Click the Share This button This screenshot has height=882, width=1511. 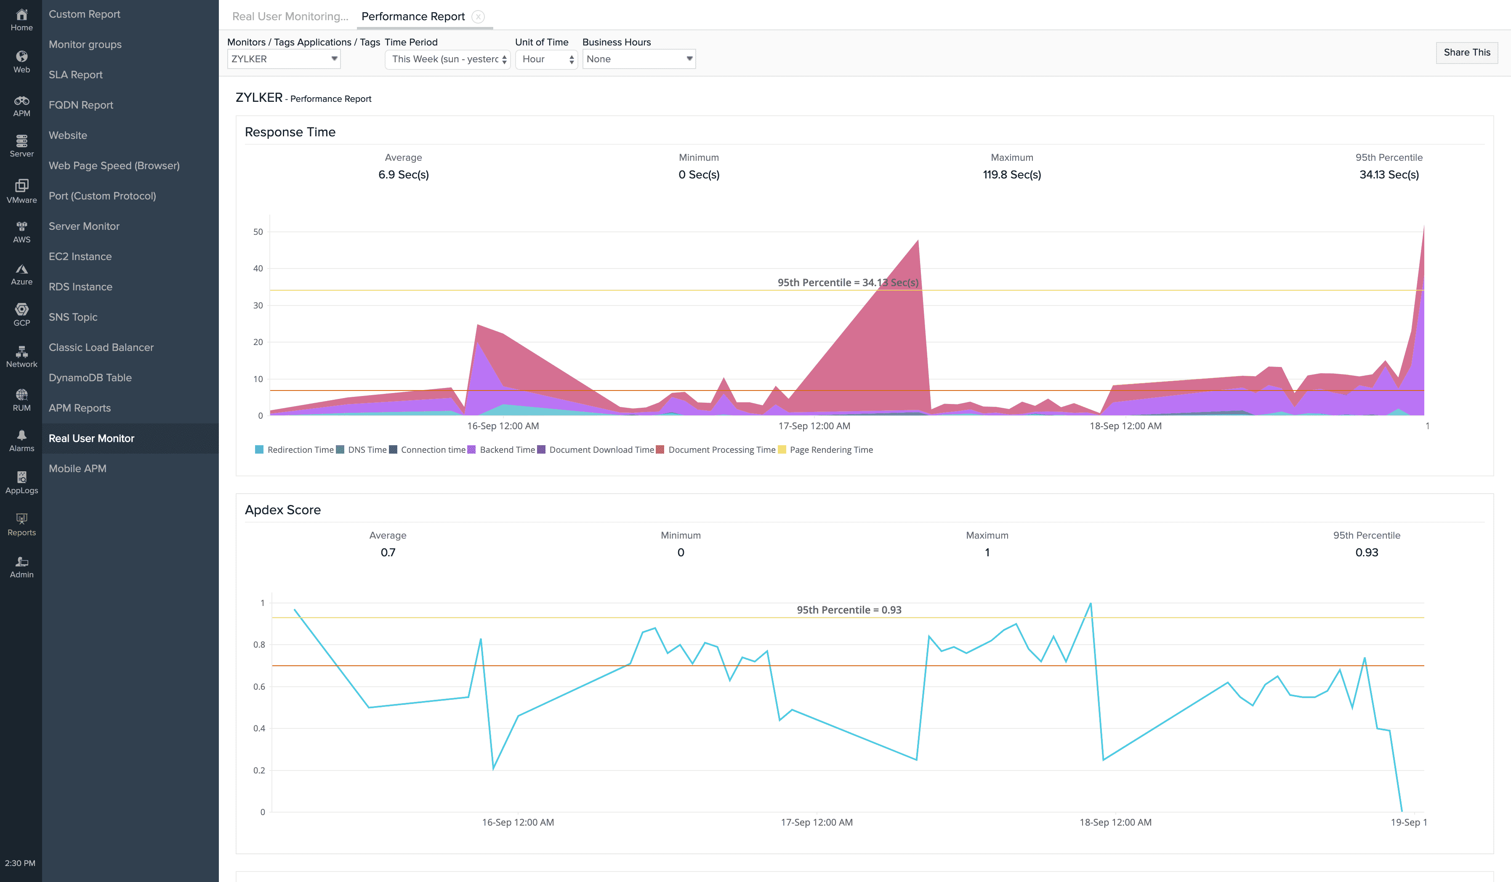pos(1466,52)
